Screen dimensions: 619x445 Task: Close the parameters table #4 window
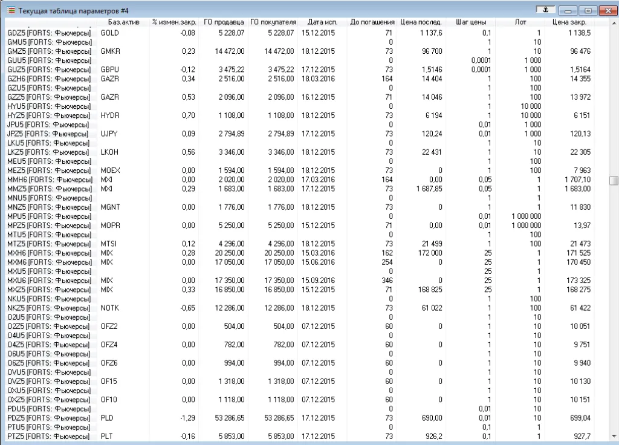(607, 11)
